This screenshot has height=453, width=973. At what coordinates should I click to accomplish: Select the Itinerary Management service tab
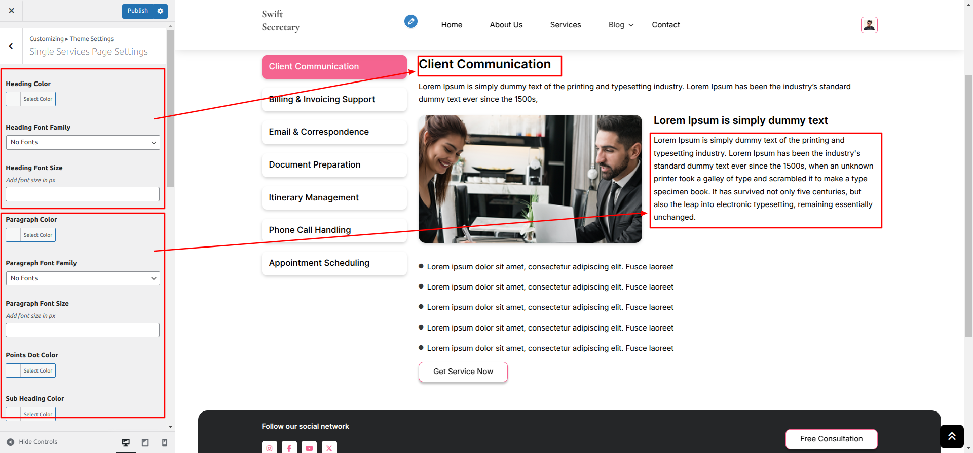[x=334, y=198]
